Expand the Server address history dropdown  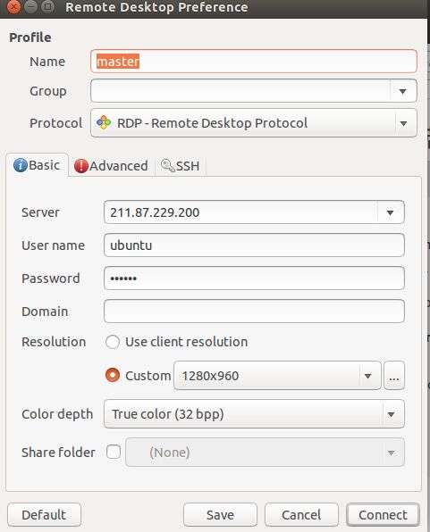(x=391, y=212)
